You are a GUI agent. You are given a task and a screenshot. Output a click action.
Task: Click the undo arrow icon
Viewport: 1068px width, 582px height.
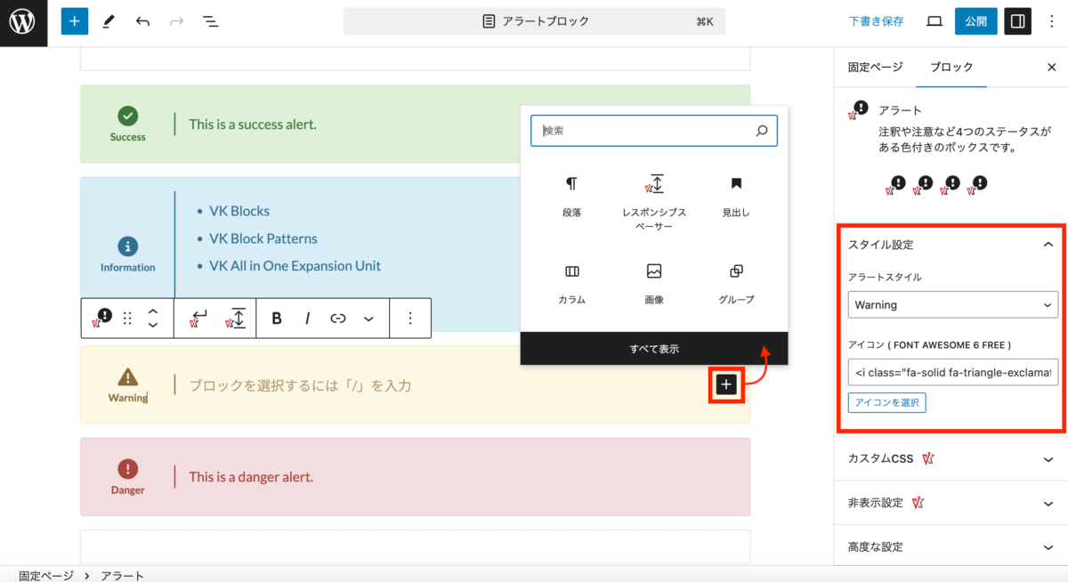pyautogui.click(x=142, y=21)
